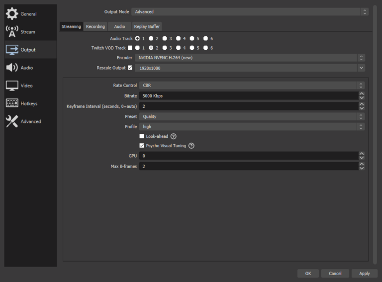Select Twitch VOD Track 5 radio
Viewport: 382px width, 282px height.
pos(192,48)
